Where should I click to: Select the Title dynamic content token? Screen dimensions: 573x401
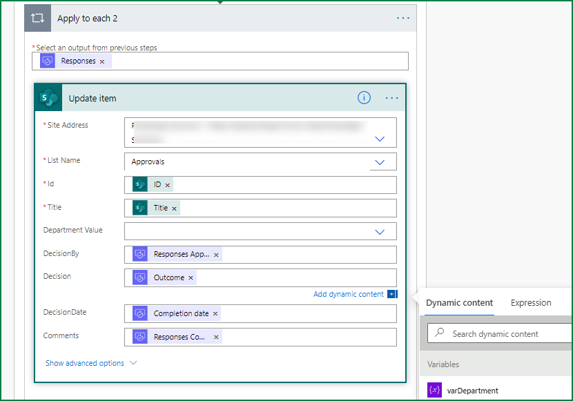click(156, 208)
